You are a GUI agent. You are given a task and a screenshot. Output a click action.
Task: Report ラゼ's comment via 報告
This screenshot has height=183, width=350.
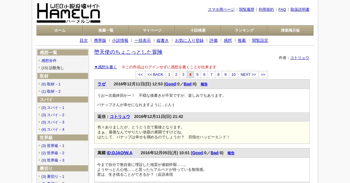204,84
